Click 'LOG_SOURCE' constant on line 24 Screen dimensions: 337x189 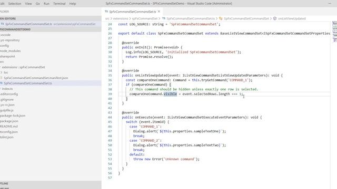pos(139,24)
